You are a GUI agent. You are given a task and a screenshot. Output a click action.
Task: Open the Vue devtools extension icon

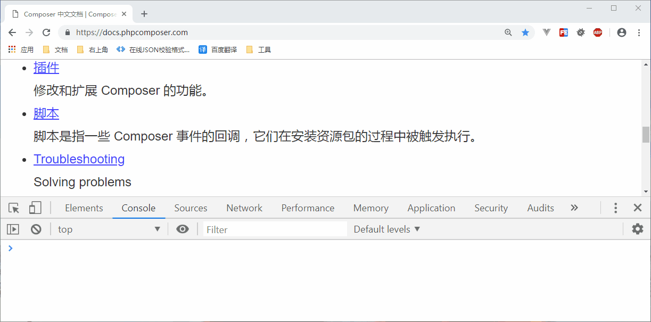(x=547, y=32)
